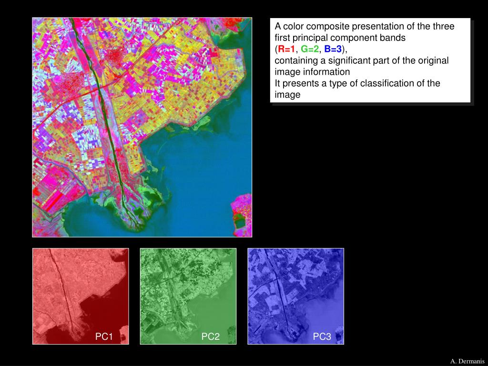488x366 pixels.
Task: Click the large color composite image
Action: coord(142,127)
